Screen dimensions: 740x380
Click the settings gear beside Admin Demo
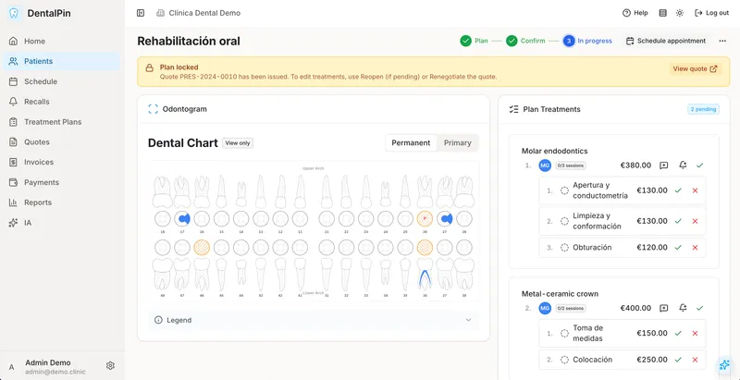110,365
